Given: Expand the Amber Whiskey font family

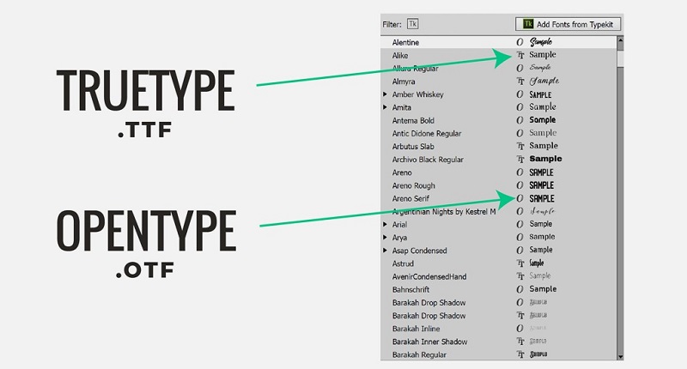Looking at the screenshot, I should (x=385, y=94).
